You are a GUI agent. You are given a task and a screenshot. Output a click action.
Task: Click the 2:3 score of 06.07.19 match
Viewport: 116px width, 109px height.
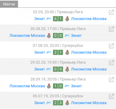coord(58,103)
